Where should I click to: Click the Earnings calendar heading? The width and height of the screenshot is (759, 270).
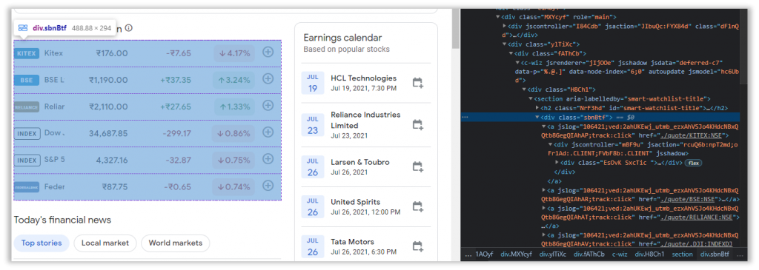342,38
